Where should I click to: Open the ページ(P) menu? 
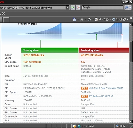(104, 19)
